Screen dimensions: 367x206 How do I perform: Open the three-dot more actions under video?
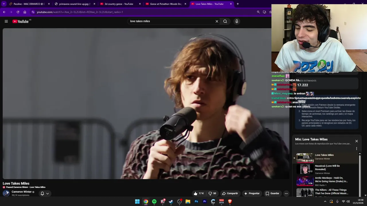[x=286, y=193]
